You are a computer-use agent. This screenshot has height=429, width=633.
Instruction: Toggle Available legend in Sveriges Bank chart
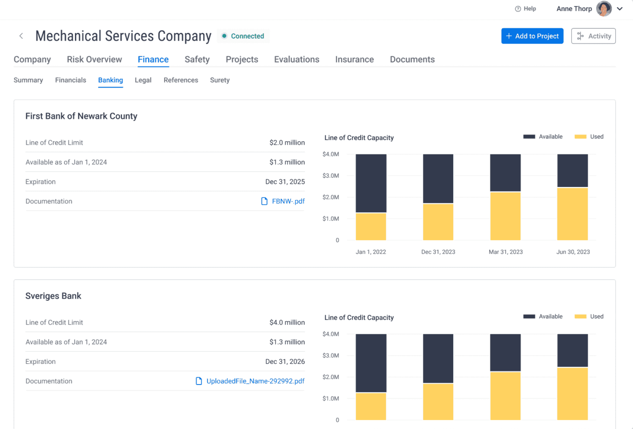[543, 316]
